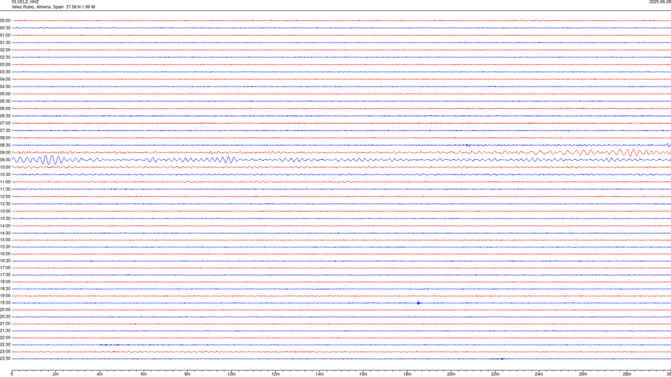Select the 03:30 trace time label
671x377 pixels.
point(5,72)
